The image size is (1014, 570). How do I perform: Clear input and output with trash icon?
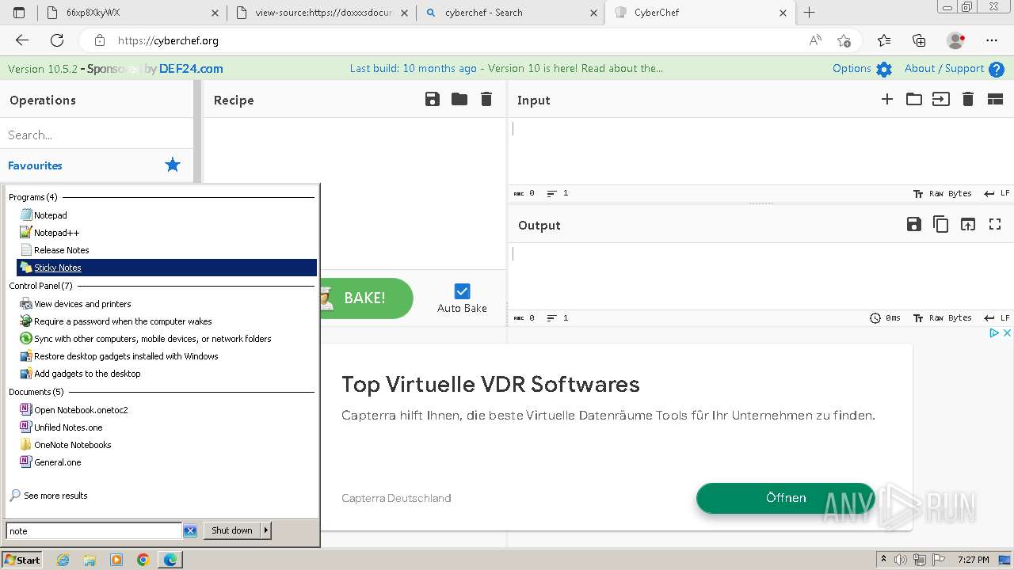[x=968, y=99]
